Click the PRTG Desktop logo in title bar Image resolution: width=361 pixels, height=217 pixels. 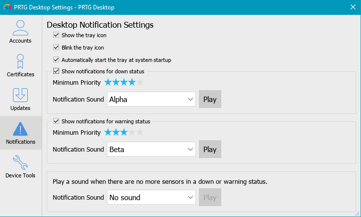pos(7,7)
